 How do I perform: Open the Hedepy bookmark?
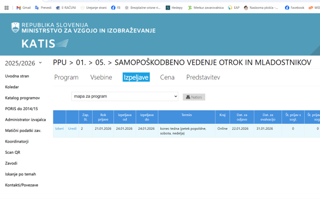point(174,8)
